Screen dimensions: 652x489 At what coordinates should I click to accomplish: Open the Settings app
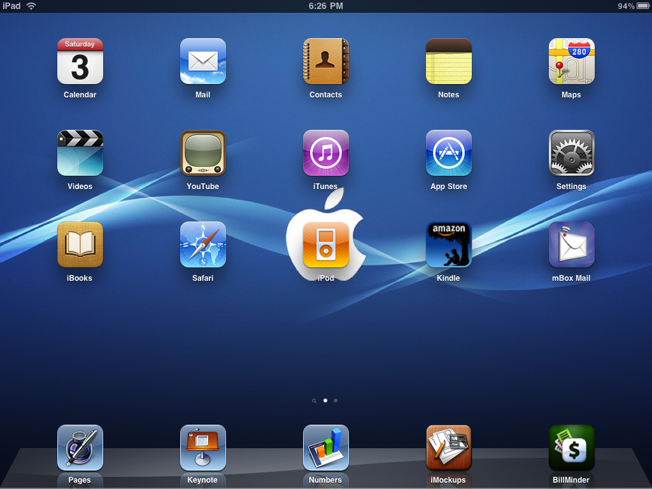pos(571,153)
